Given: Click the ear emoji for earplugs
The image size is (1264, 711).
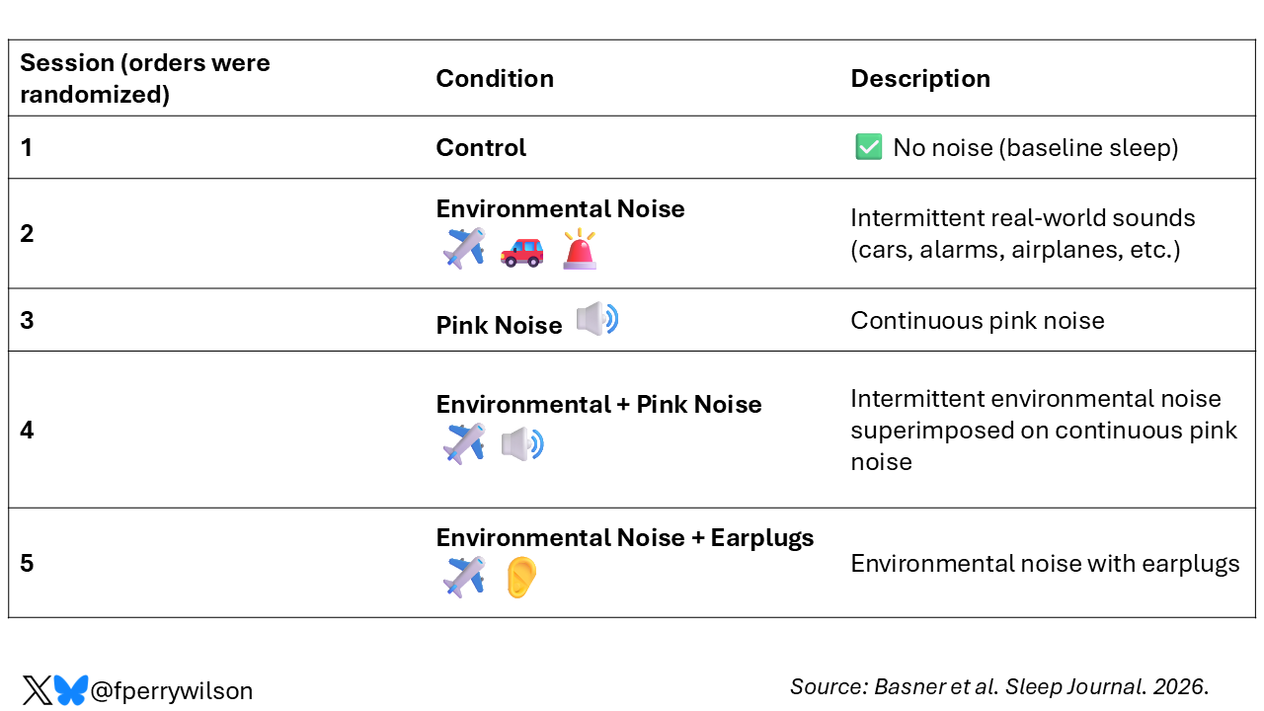Looking at the screenshot, I should (521, 577).
